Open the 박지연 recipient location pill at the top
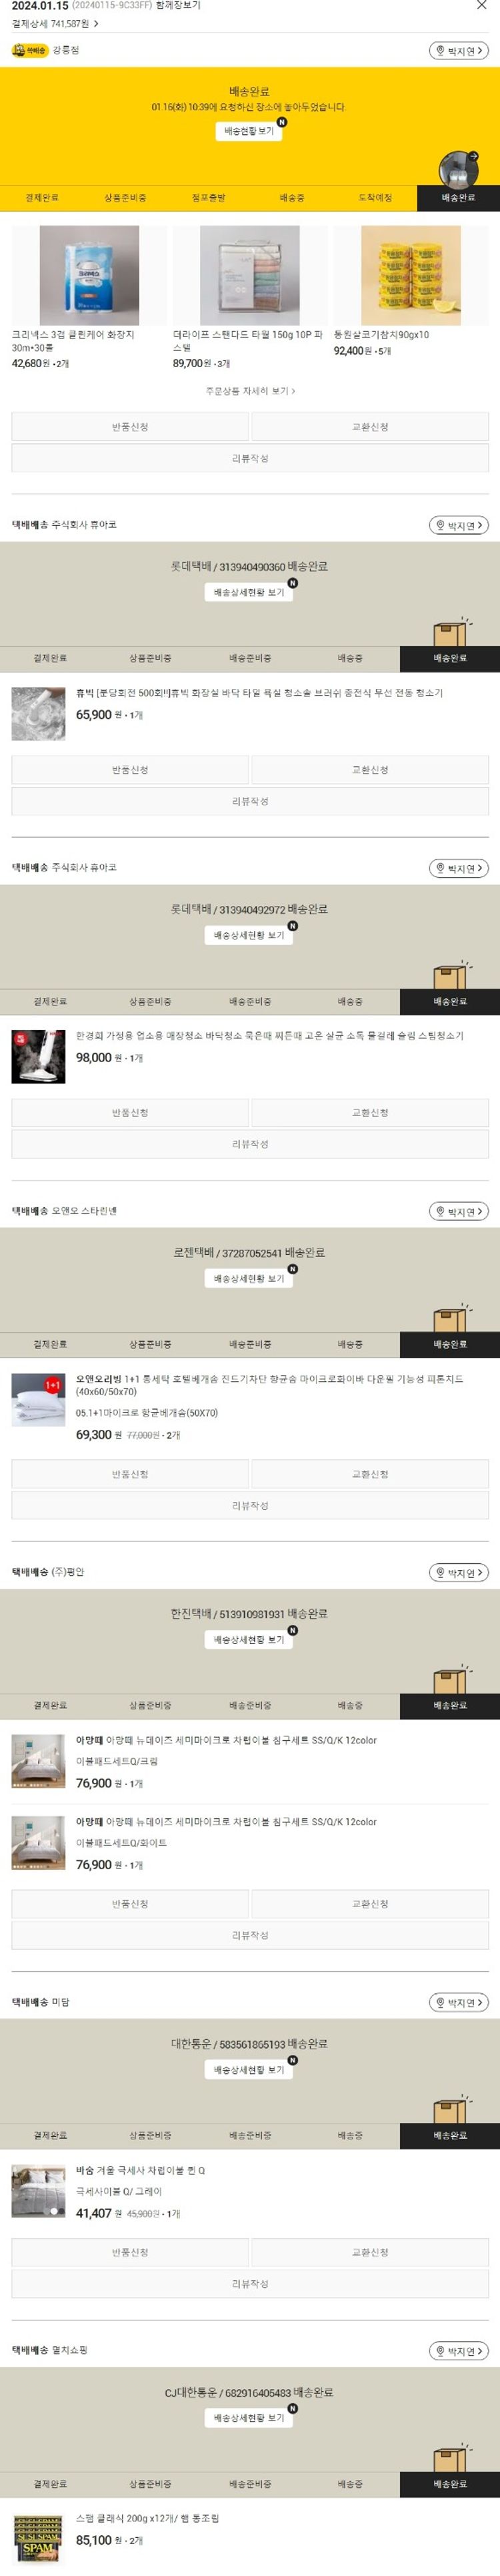 (459, 50)
